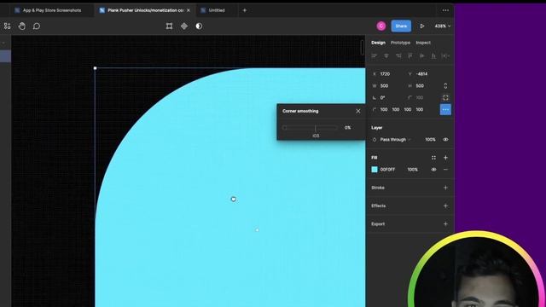Add a stroke with plus

(x=445, y=188)
